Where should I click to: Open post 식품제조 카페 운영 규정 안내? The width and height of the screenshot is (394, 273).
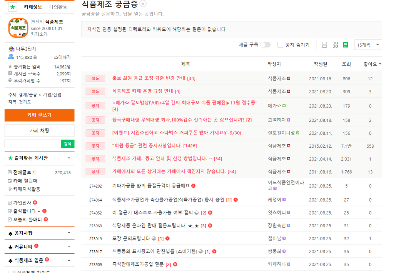point(142,91)
